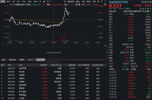
Task: Select the 月 monthly period tab
Action: click(48, 2)
